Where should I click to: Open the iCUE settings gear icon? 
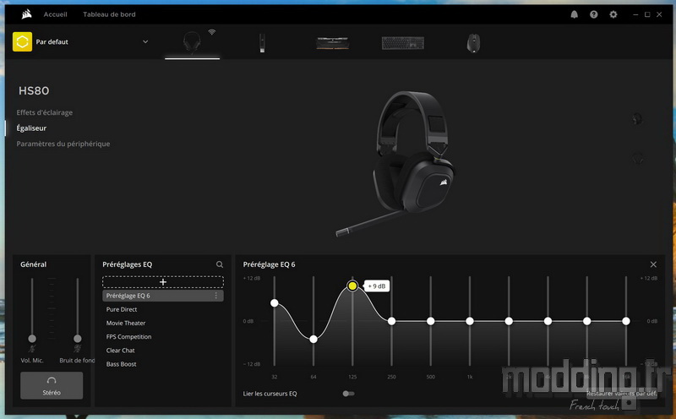[613, 14]
